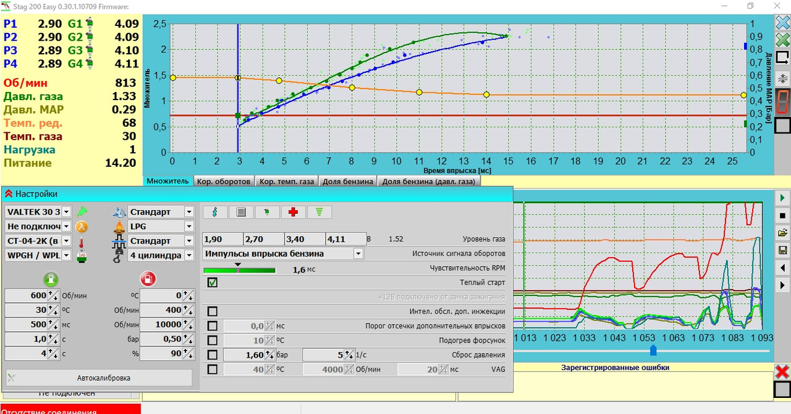Screen dimensions: 791x414
Task: Click the red petrol pump switch-to-petrol icon
Action: (x=148, y=278)
